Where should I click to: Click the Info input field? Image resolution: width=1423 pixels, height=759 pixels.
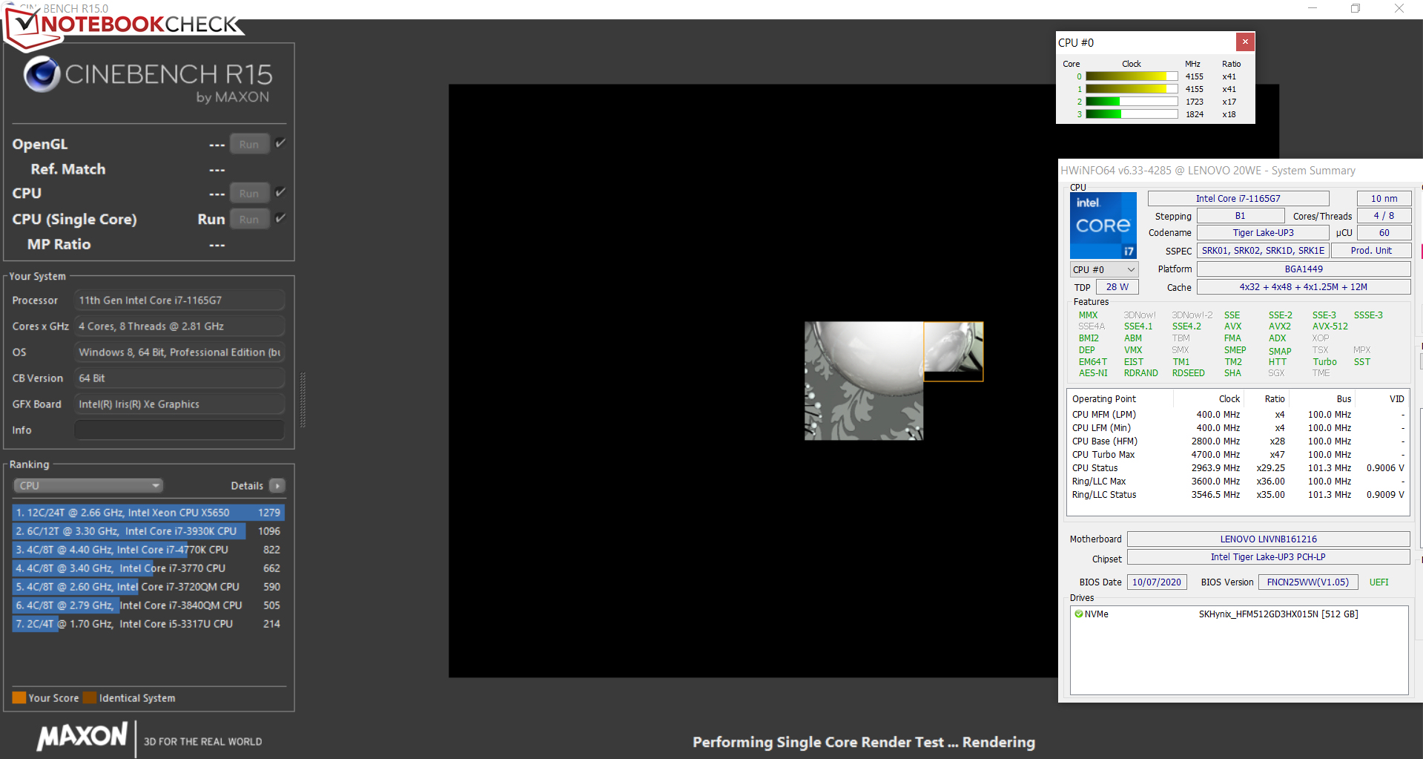click(179, 430)
